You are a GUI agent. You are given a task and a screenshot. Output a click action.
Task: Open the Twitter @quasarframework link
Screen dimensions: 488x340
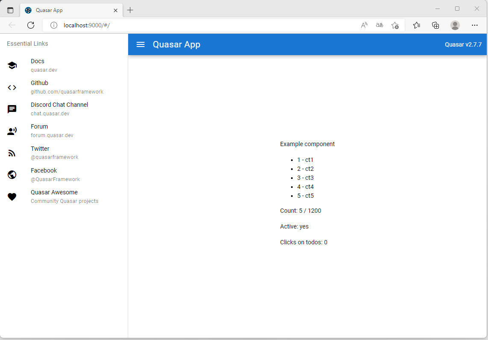(x=64, y=153)
